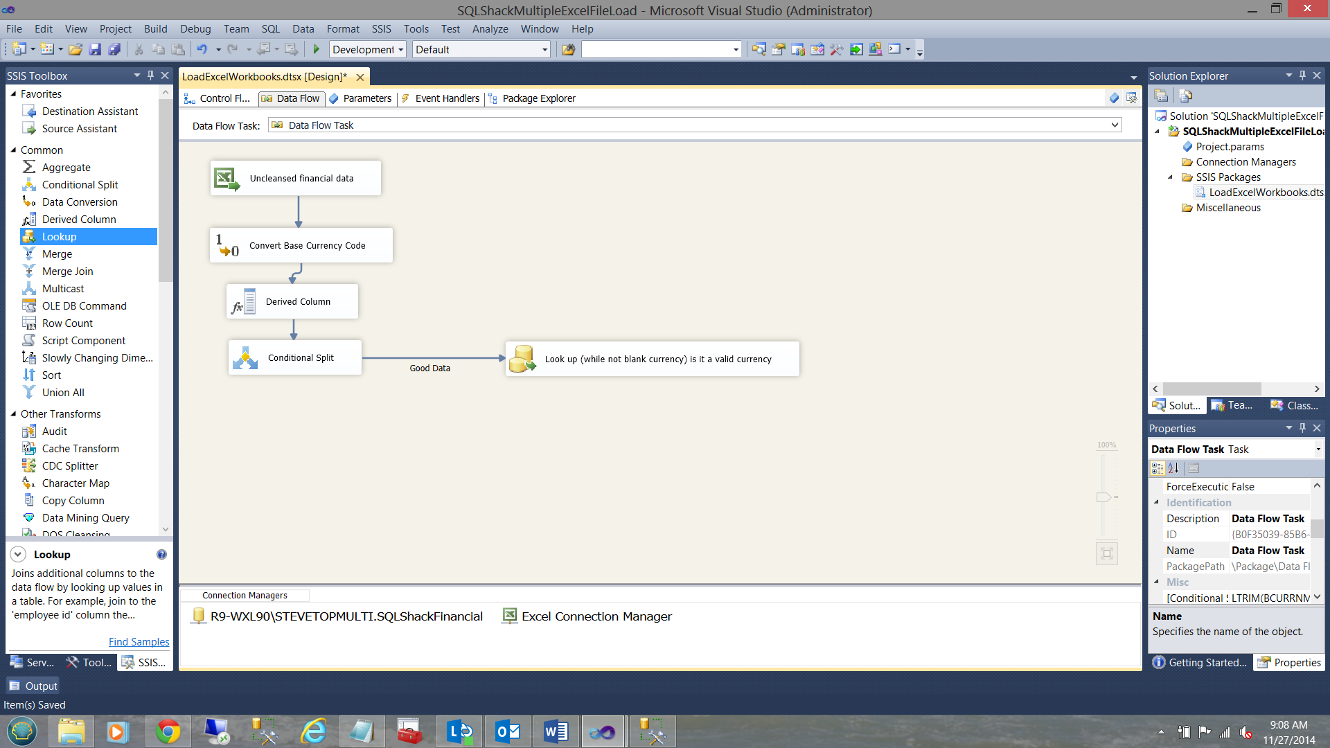The width and height of the screenshot is (1330, 748).
Task: Click the Undo toolbar icon
Action: click(x=202, y=49)
